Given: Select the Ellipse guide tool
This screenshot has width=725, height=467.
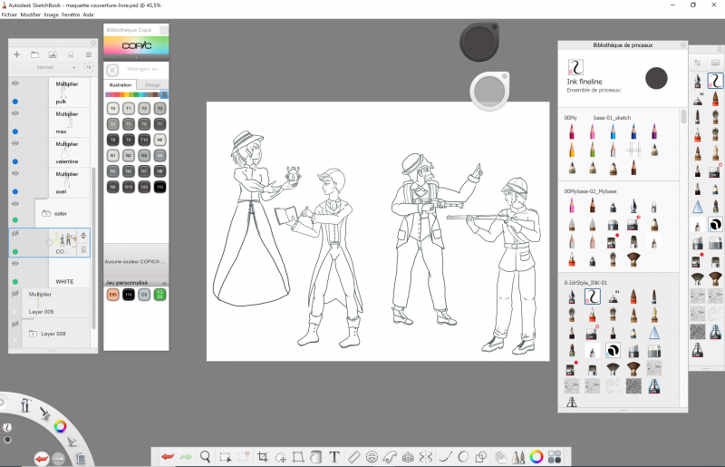Looking at the screenshot, I should [x=372, y=457].
